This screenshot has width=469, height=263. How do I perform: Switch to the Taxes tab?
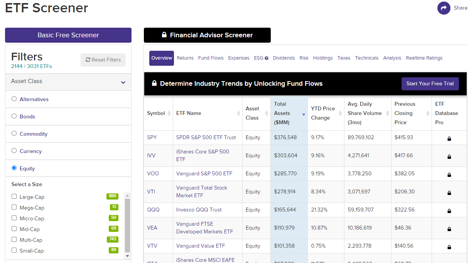[x=344, y=58]
